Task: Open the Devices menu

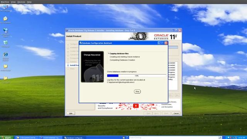Action: (21, 2)
